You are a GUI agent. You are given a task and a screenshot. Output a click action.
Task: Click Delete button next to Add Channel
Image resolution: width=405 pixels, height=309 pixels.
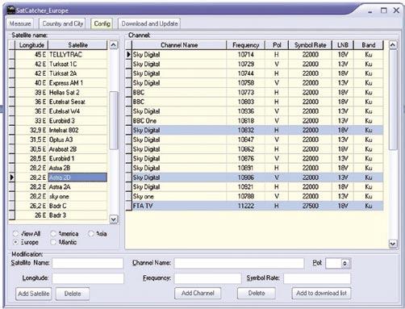257,293
